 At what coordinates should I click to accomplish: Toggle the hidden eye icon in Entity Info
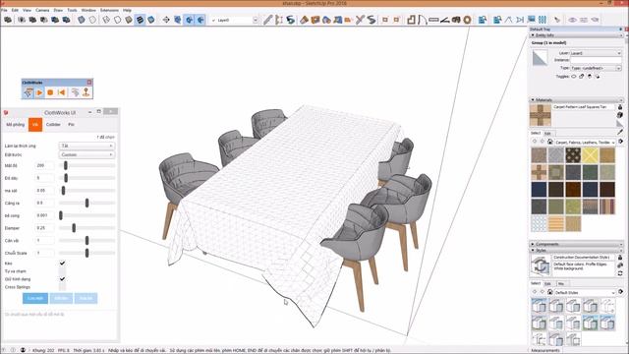(x=574, y=77)
